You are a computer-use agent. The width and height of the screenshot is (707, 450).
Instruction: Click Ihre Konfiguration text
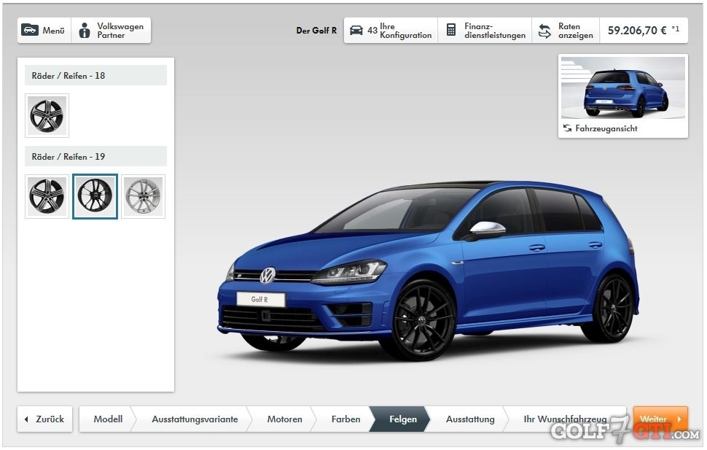pos(406,31)
